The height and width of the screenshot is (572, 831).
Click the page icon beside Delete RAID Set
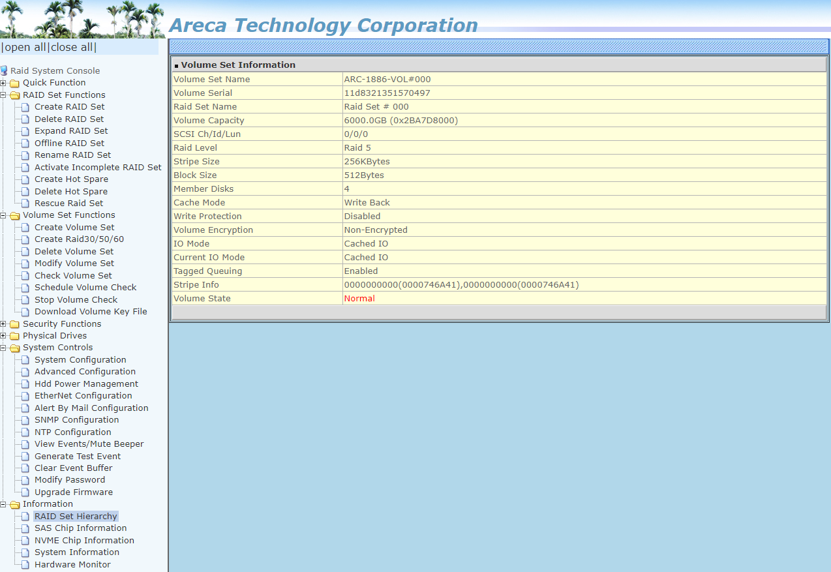coord(25,119)
